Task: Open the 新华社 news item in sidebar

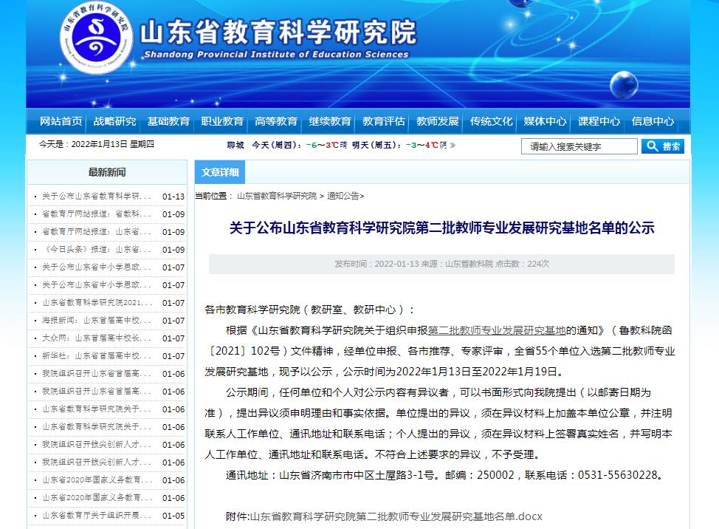Action: click(x=96, y=356)
